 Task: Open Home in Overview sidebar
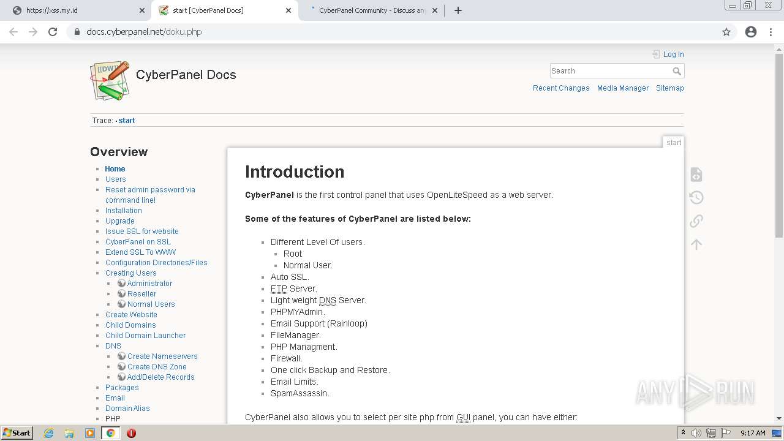(115, 169)
